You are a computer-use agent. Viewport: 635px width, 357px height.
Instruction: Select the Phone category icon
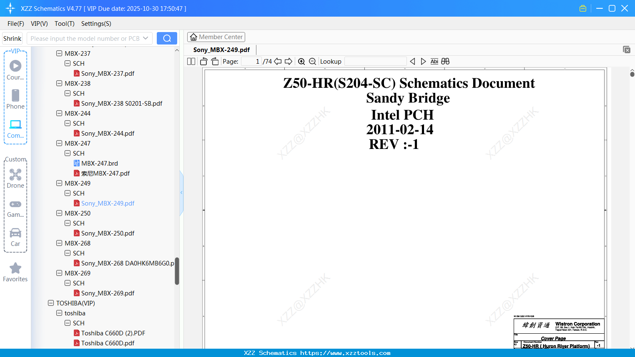pos(15,99)
